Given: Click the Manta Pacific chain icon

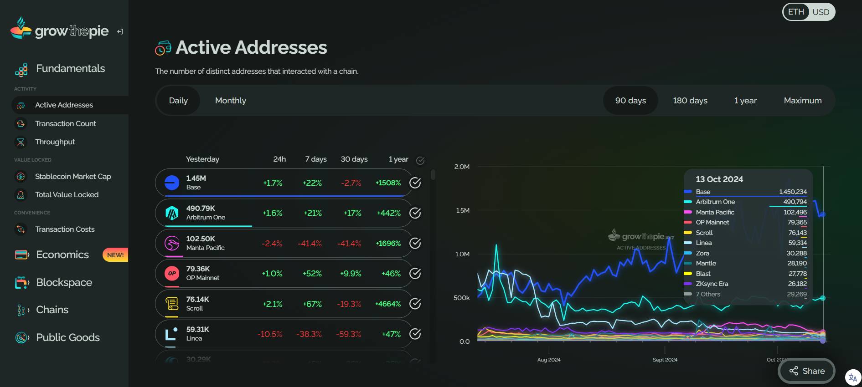Looking at the screenshot, I should pyautogui.click(x=172, y=243).
